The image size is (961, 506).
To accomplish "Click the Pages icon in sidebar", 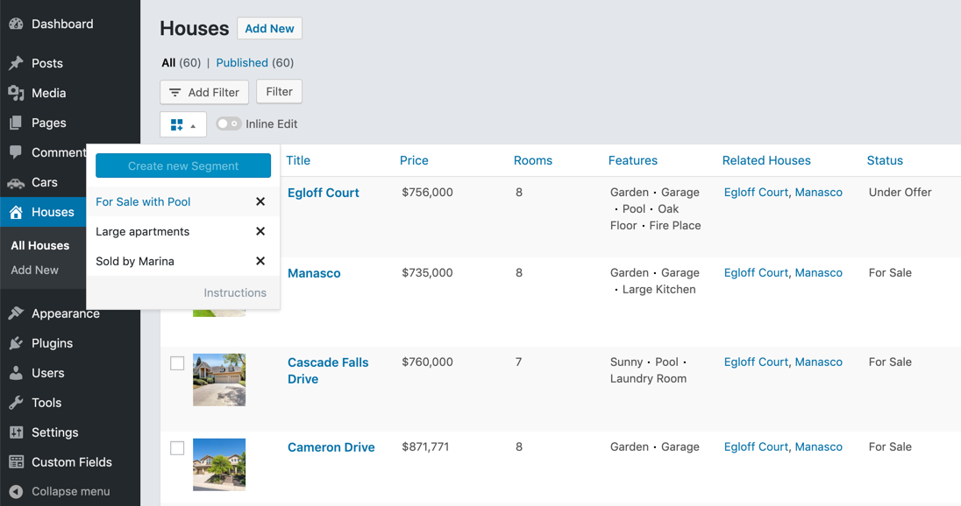I will click(x=16, y=123).
